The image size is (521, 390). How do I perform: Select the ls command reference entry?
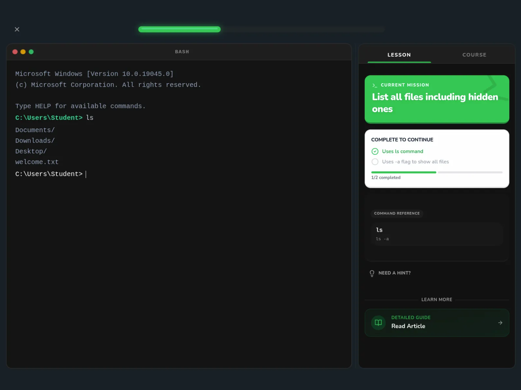point(437,234)
